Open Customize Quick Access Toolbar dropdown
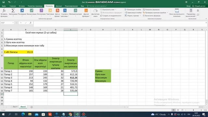Viewport: 208px width, 117px height. click(21, 2)
